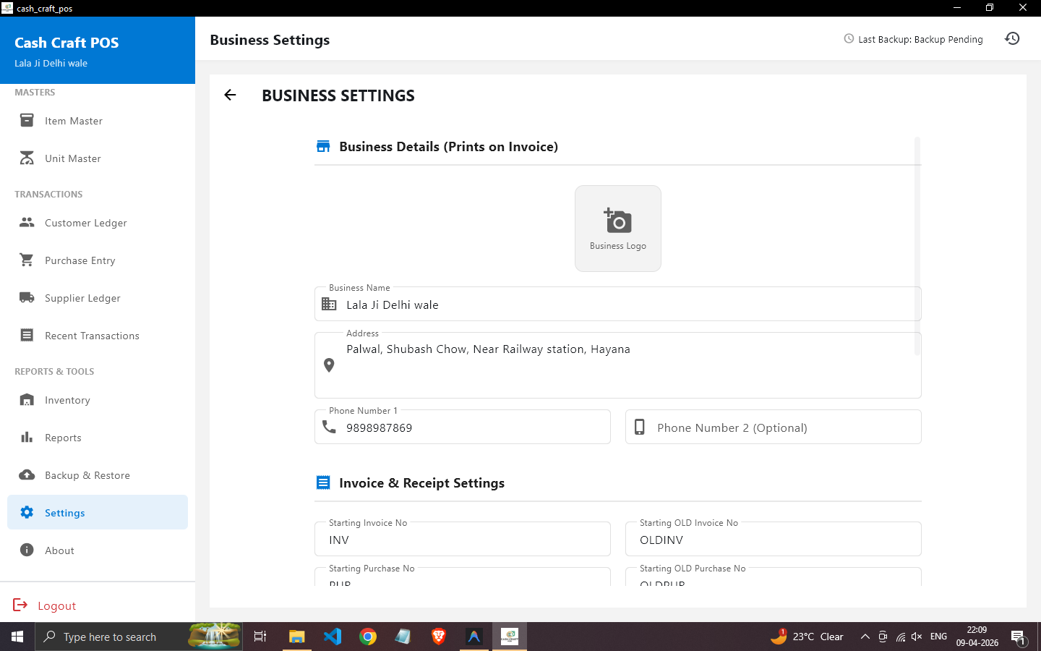Screen dimensions: 1041x651
Task: Click the Inventory warehouse icon
Action: [27, 399]
